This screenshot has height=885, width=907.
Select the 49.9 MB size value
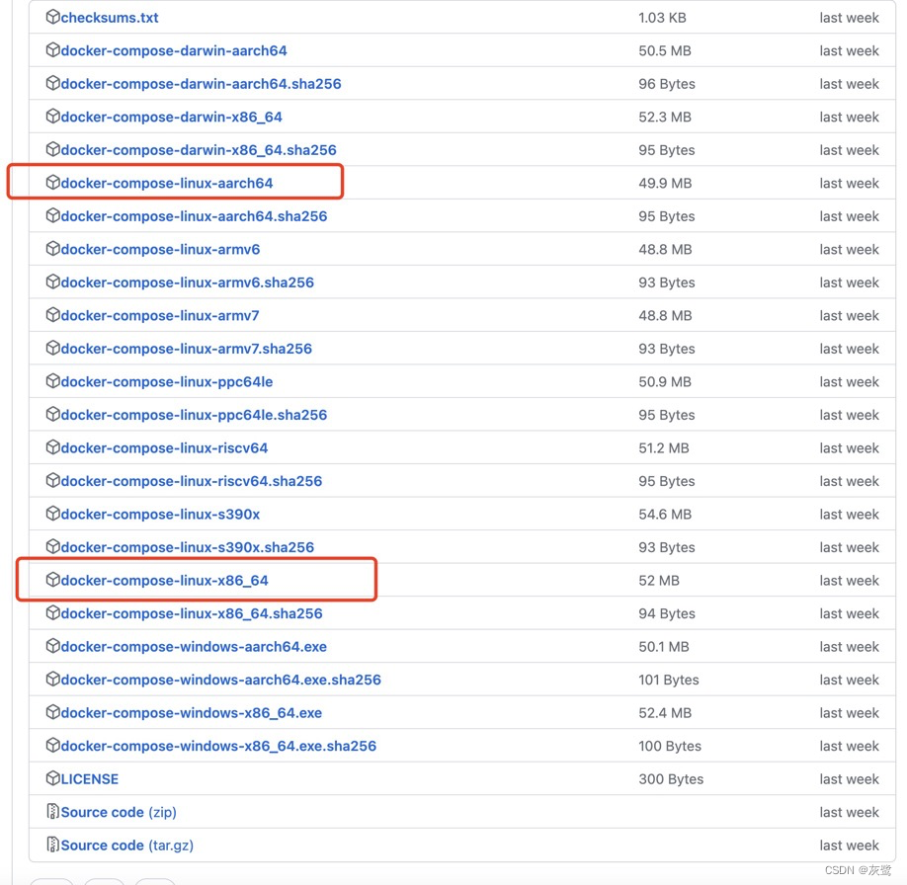click(665, 184)
